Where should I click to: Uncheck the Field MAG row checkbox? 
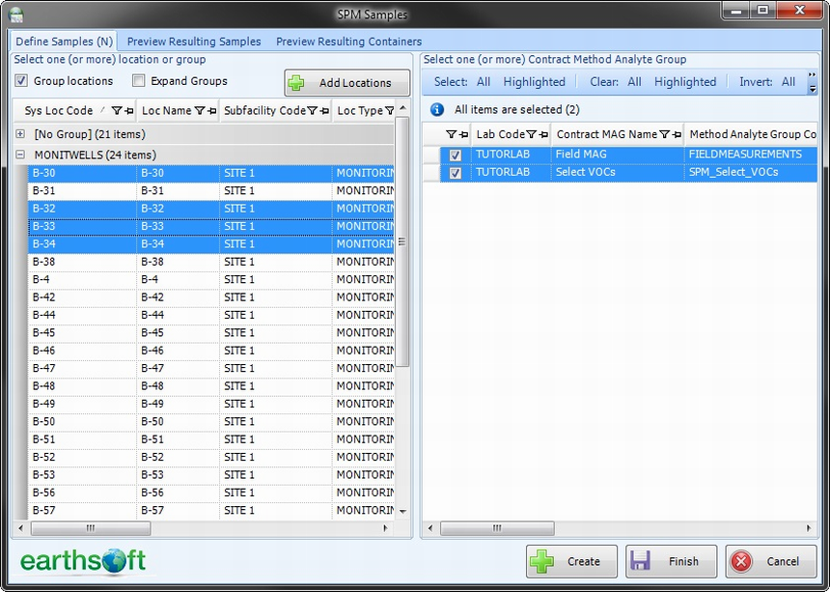[456, 155]
